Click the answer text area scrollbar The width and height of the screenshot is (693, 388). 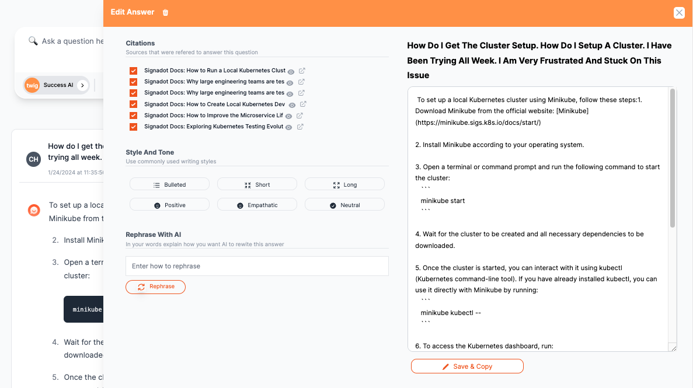(672, 158)
